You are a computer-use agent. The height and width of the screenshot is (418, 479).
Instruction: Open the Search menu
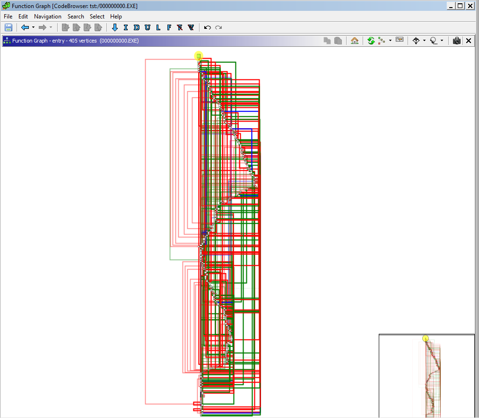(x=76, y=16)
